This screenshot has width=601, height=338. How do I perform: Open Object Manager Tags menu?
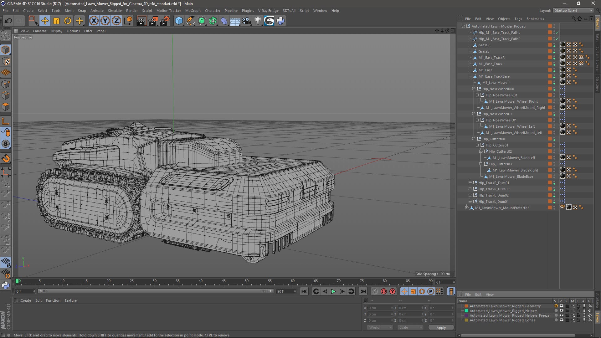(518, 19)
